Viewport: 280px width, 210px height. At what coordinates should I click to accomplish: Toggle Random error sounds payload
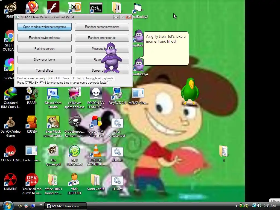(x=102, y=38)
